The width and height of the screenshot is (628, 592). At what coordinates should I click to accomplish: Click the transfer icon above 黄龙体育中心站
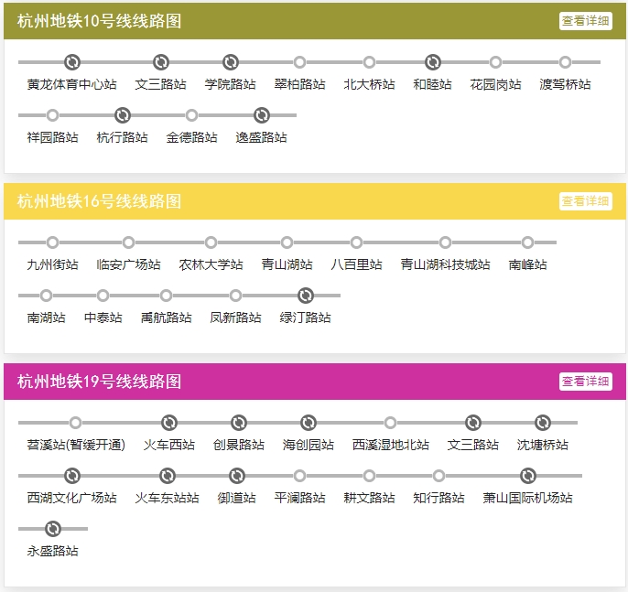coord(72,62)
